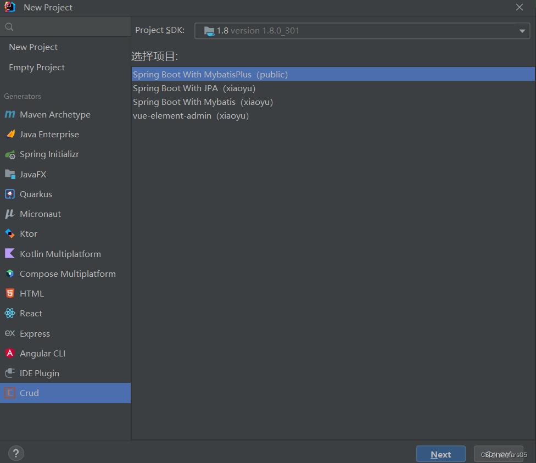
Task: Choose Express generator label
Action: tap(35, 334)
